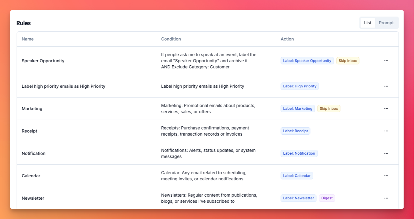Select the Newsletter rule name
414x219 pixels.
tap(33, 198)
